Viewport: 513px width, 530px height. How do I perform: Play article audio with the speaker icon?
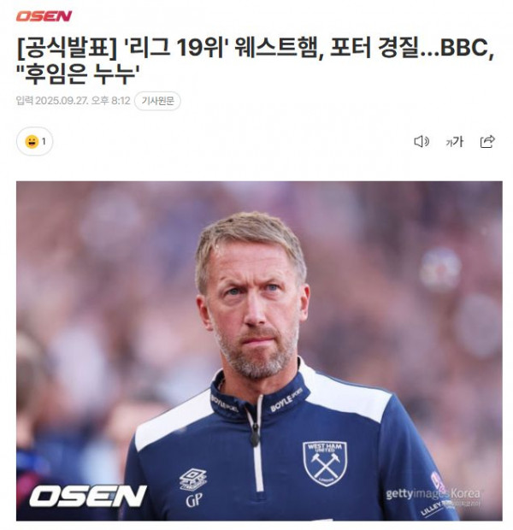click(422, 141)
